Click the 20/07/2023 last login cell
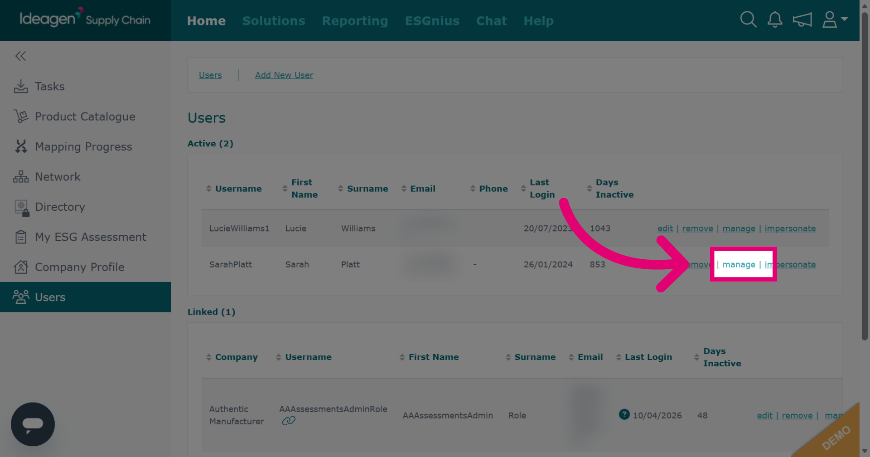 click(x=548, y=228)
